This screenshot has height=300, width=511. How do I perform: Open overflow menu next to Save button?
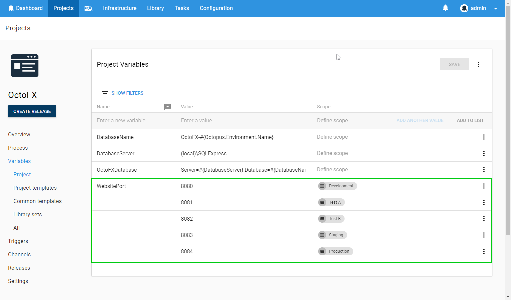pyautogui.click(x=478, y=64)
